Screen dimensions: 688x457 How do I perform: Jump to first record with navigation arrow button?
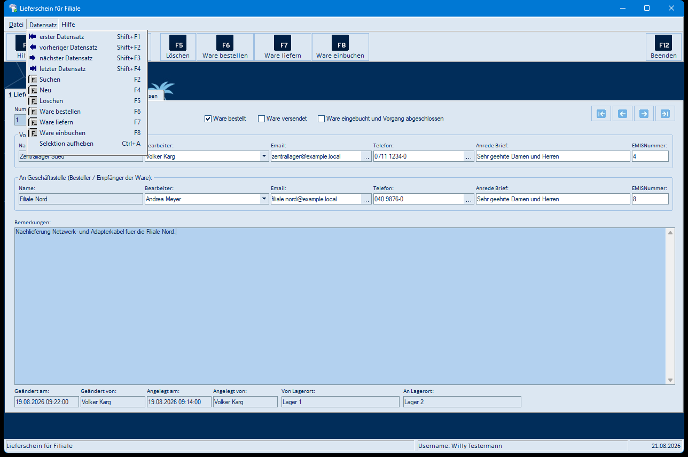pyautogui.click(x=601, y=113)
